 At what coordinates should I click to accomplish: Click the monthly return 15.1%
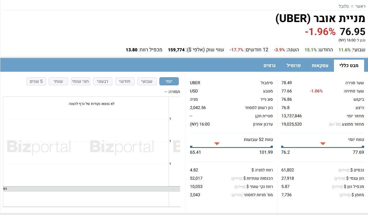[310, 50]
